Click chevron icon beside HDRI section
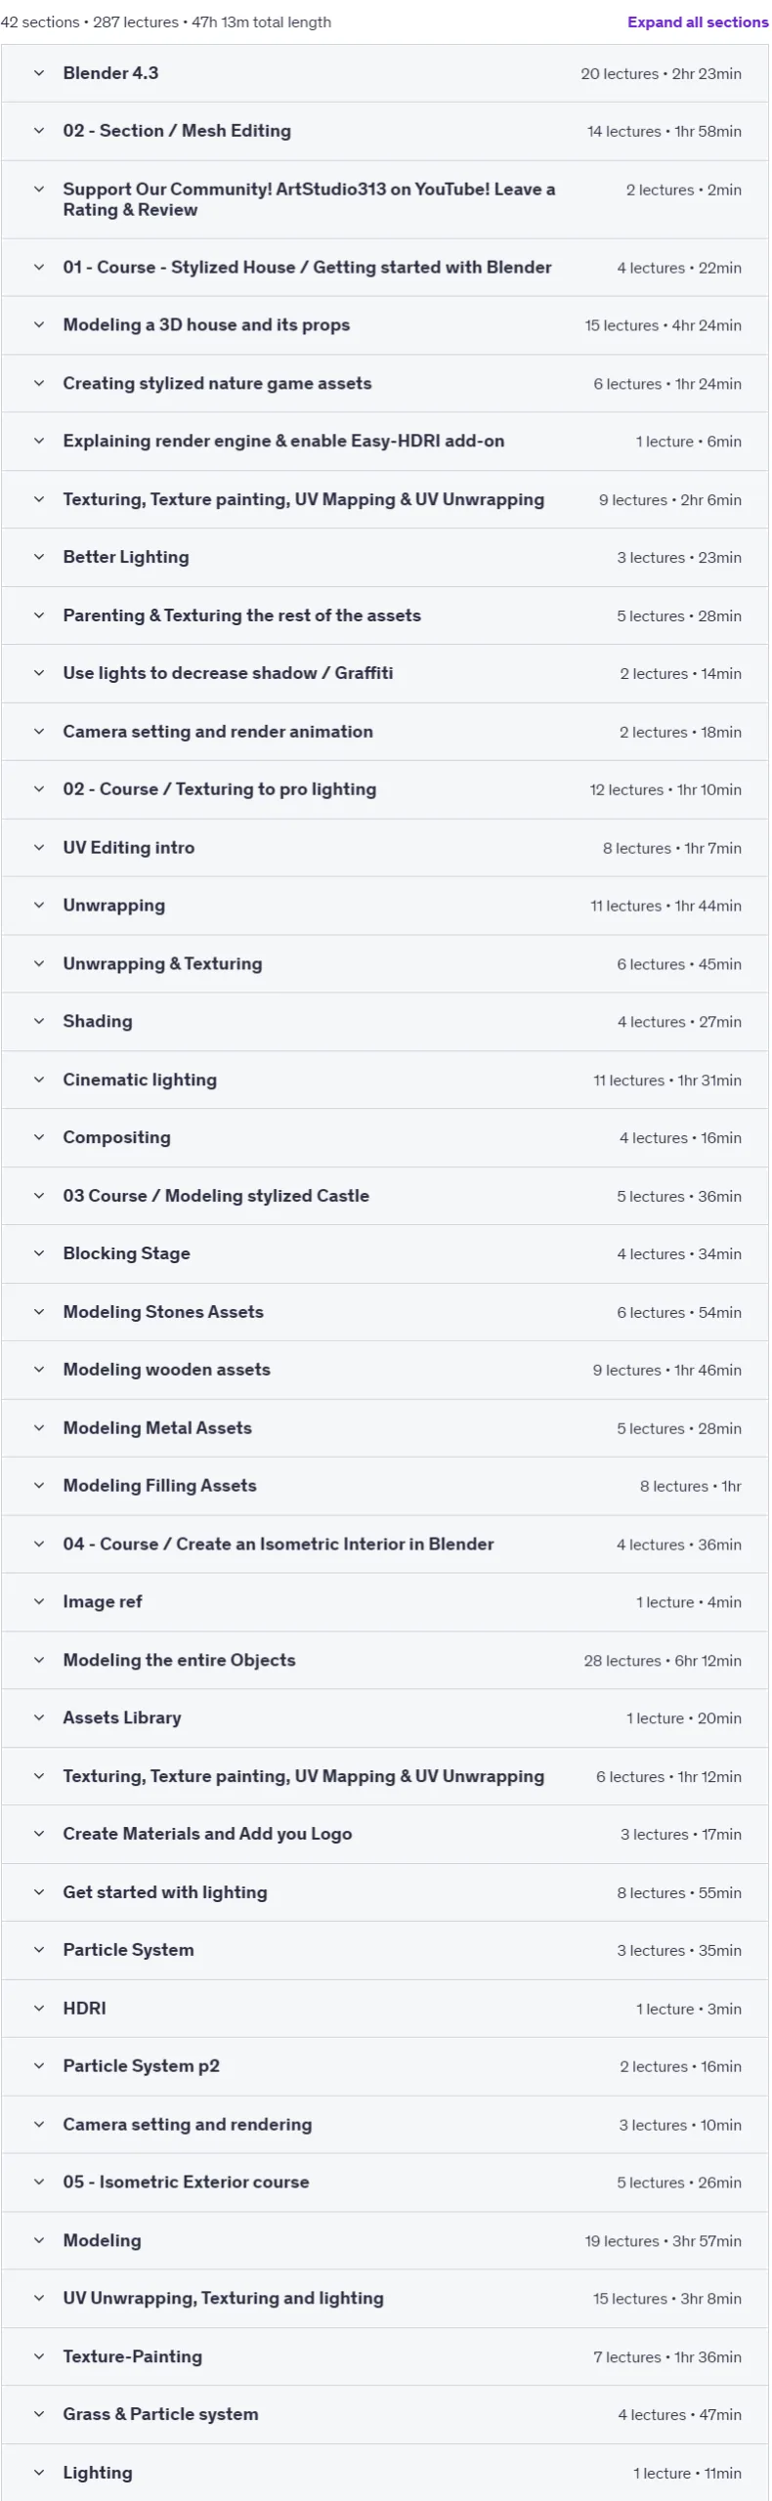This screenshot has width=772, height=2501. [39, 2008]
